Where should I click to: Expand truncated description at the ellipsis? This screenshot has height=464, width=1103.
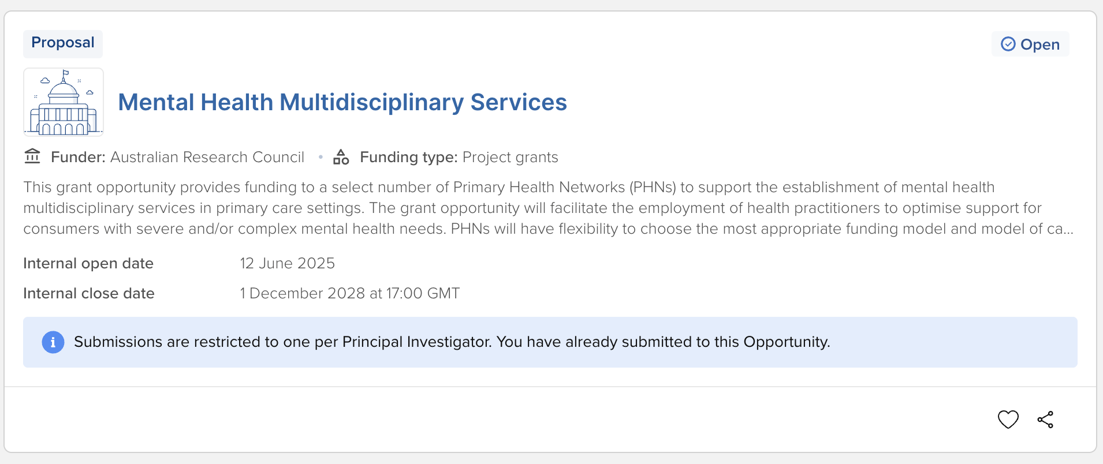point(1067,229)
